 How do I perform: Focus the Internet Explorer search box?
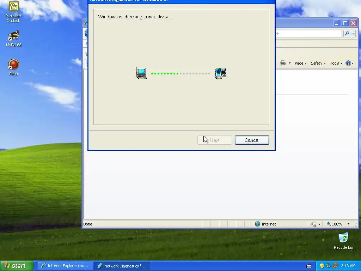(x=308, y=34)
